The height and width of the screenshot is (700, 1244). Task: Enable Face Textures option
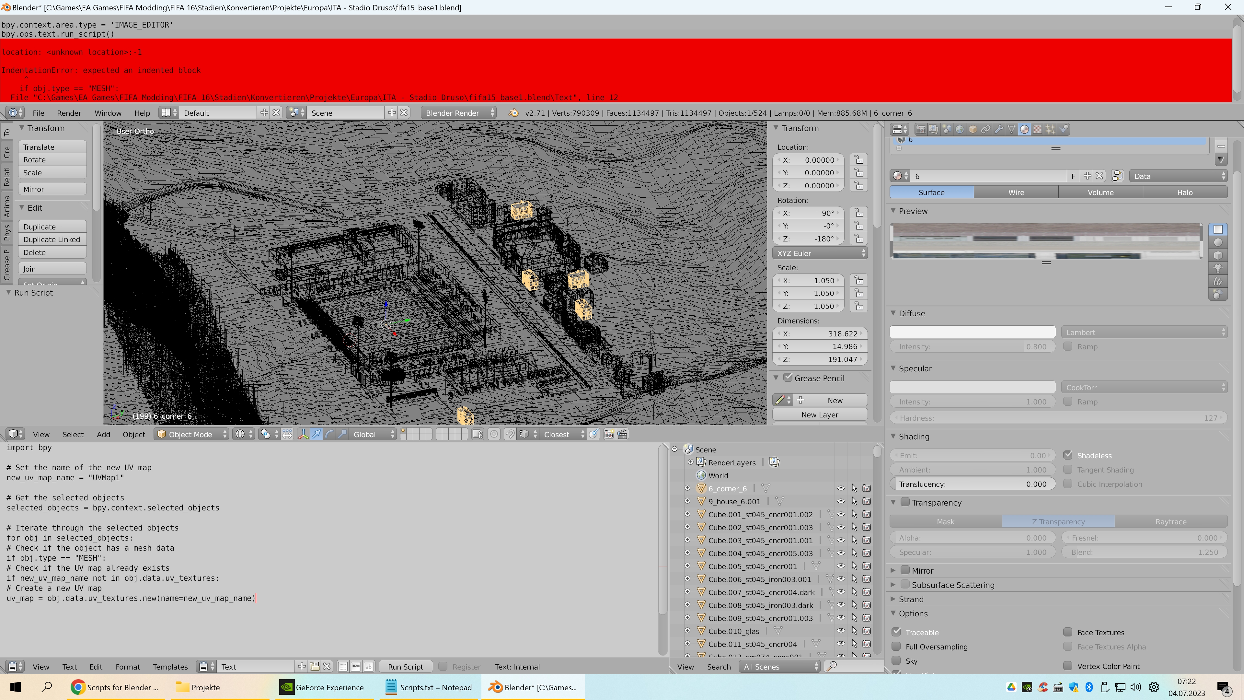(x=1068, y=632)
